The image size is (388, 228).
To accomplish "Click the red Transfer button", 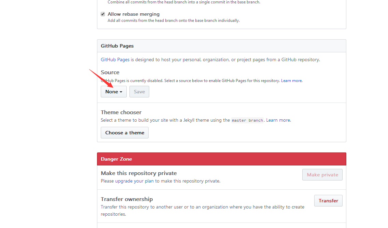I will click(x=328, y=201).
